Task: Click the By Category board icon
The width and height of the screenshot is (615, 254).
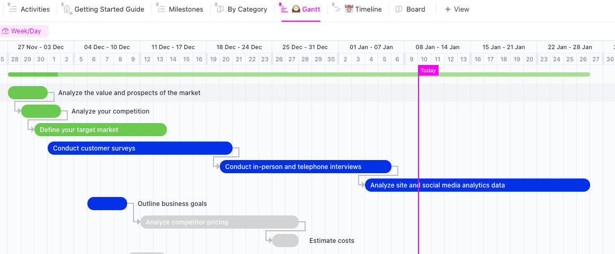Action: [x=220, y=9]
